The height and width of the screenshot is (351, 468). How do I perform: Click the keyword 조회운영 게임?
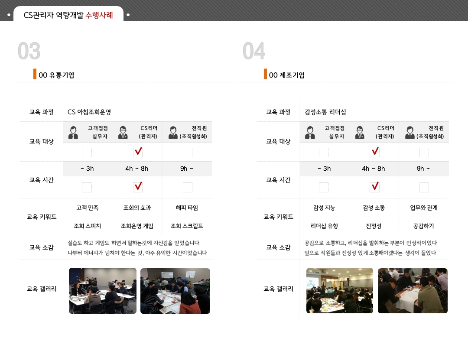tap(137, 226)
